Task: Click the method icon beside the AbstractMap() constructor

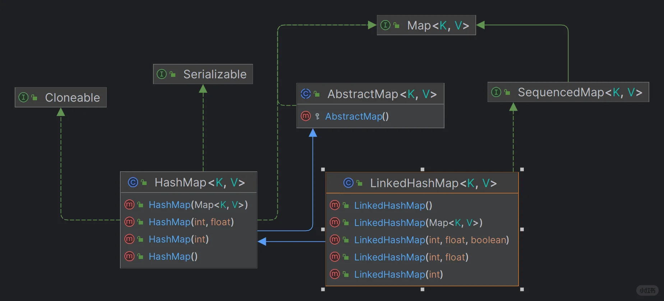Action: click(x=306, y=116)
